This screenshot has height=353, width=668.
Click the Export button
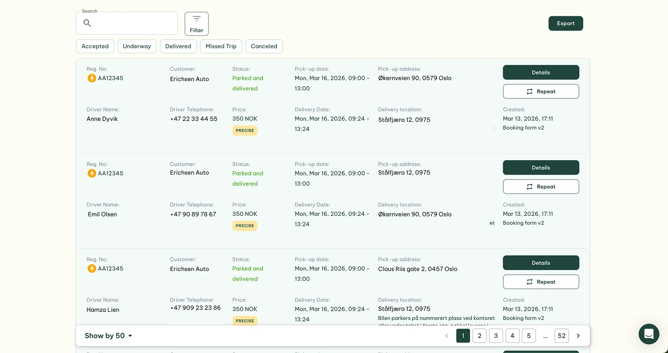pyautogui.click(x=566, y=23)
